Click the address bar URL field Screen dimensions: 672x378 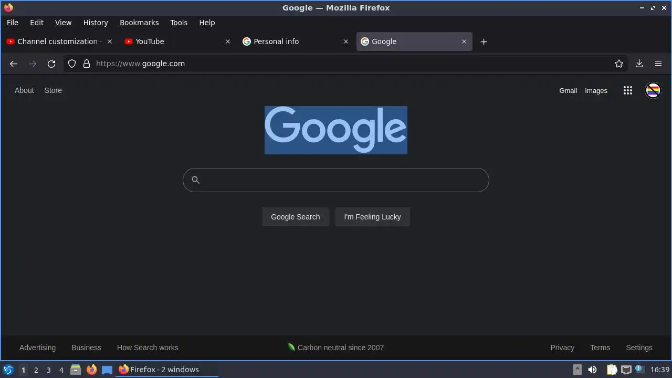(346, 64)
